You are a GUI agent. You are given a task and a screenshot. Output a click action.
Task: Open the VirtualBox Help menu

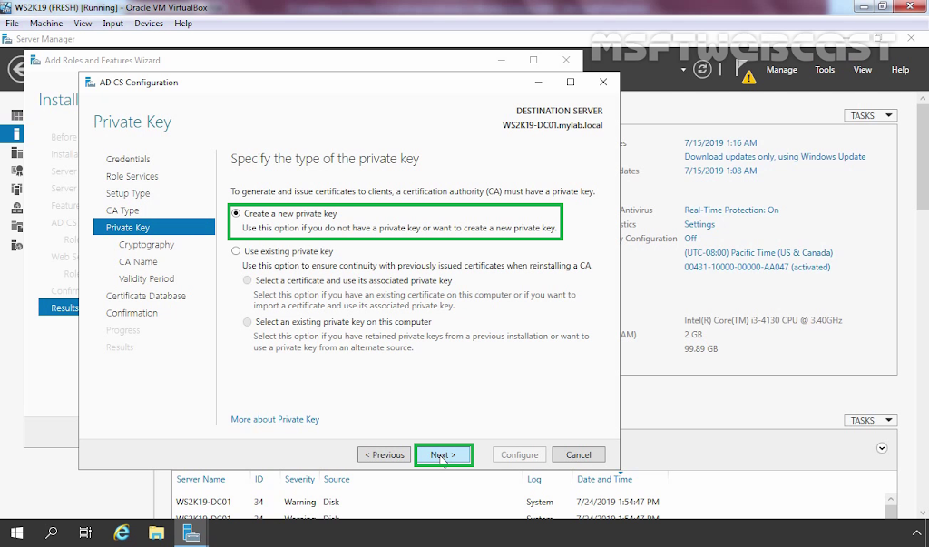[183, 23]
